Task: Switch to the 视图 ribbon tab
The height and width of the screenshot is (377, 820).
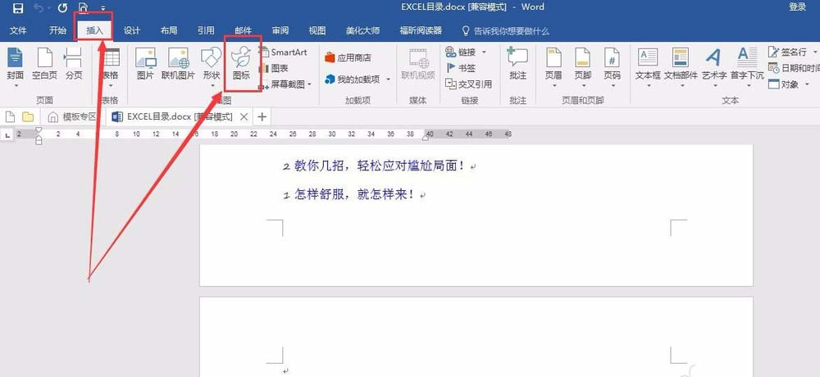Action: 317,31
